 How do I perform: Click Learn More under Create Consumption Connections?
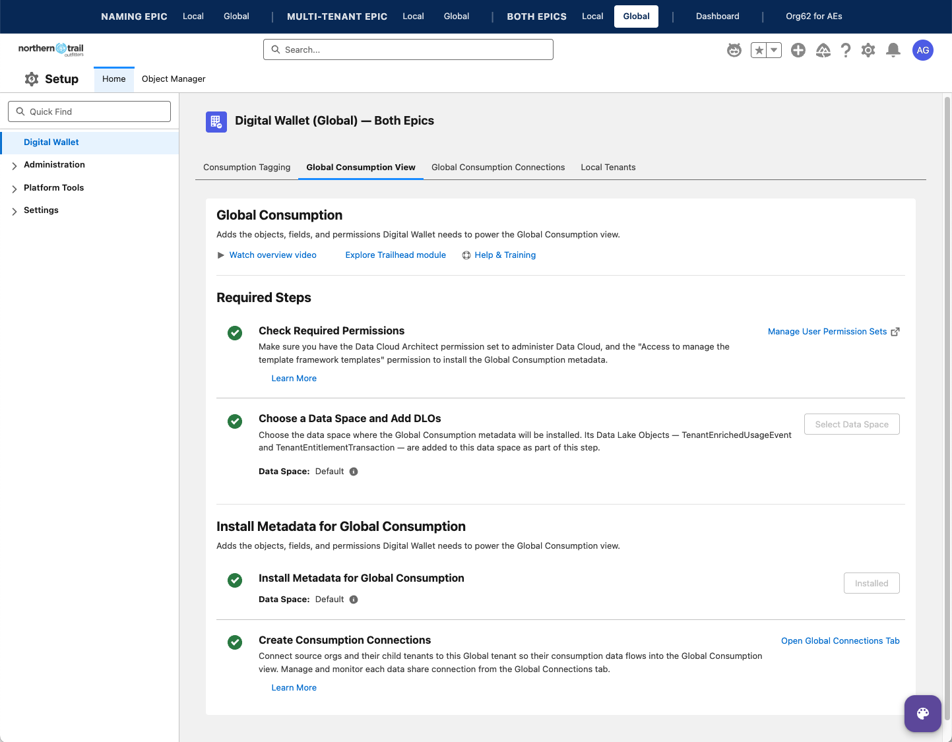coord(294,688)
